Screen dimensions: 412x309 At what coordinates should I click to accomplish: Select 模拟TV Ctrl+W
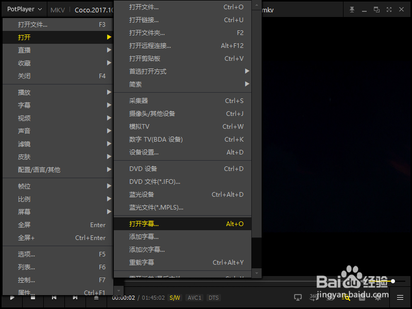(x=183, y=126)
